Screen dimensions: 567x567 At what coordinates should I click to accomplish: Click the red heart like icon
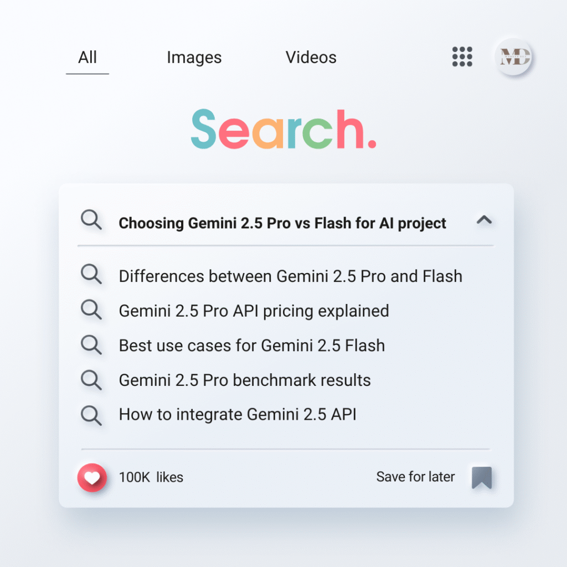click(x=92, y=477)
